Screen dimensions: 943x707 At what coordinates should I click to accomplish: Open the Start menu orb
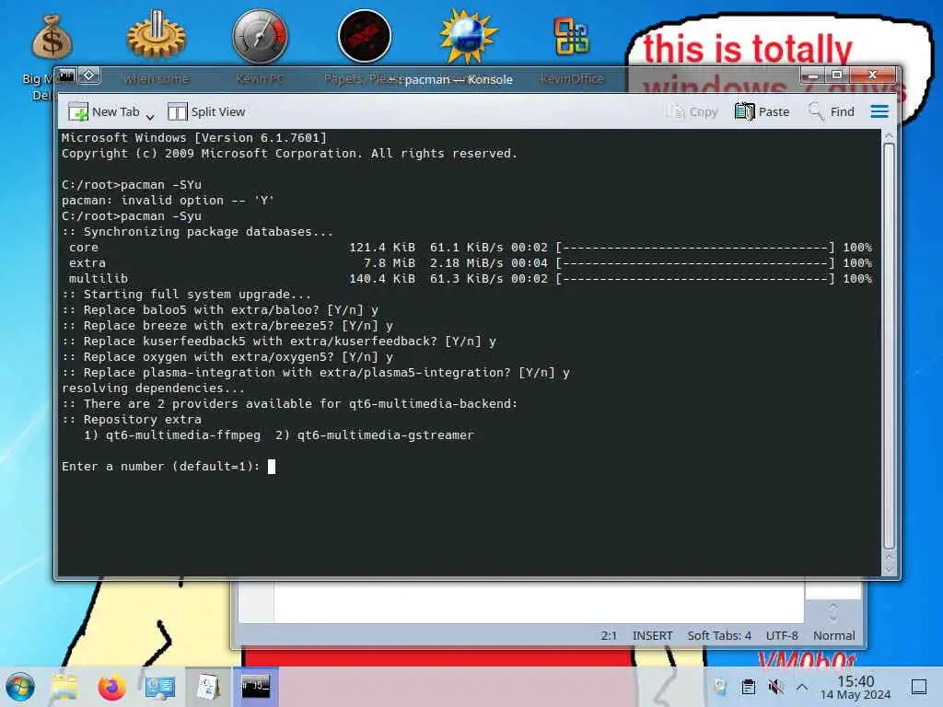21,687
